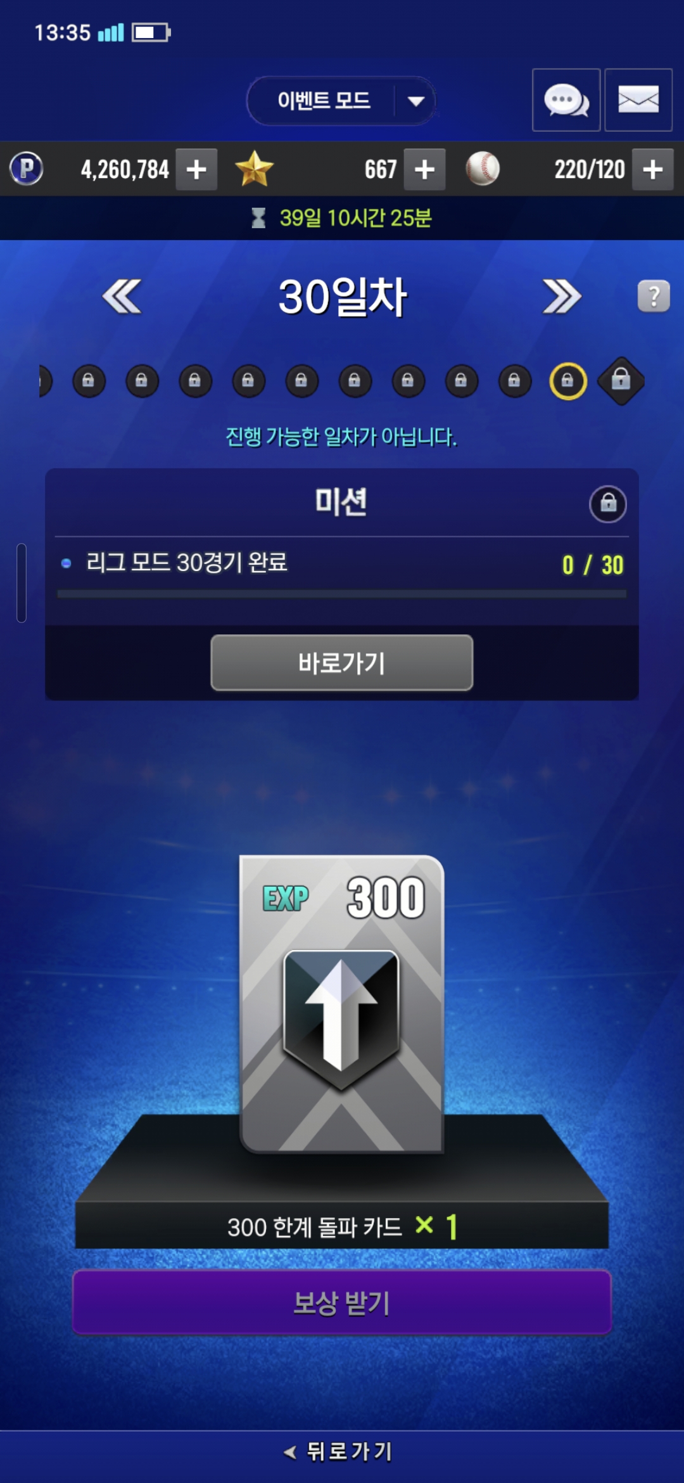This screenshot has height=1483, width=684.
Task: Tap the 뒤로가기 back navigation
Action: click(339, 1452)
